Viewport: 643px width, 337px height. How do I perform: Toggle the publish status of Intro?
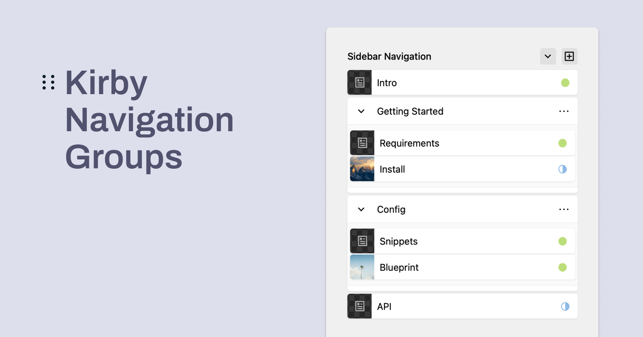point(564,82)
